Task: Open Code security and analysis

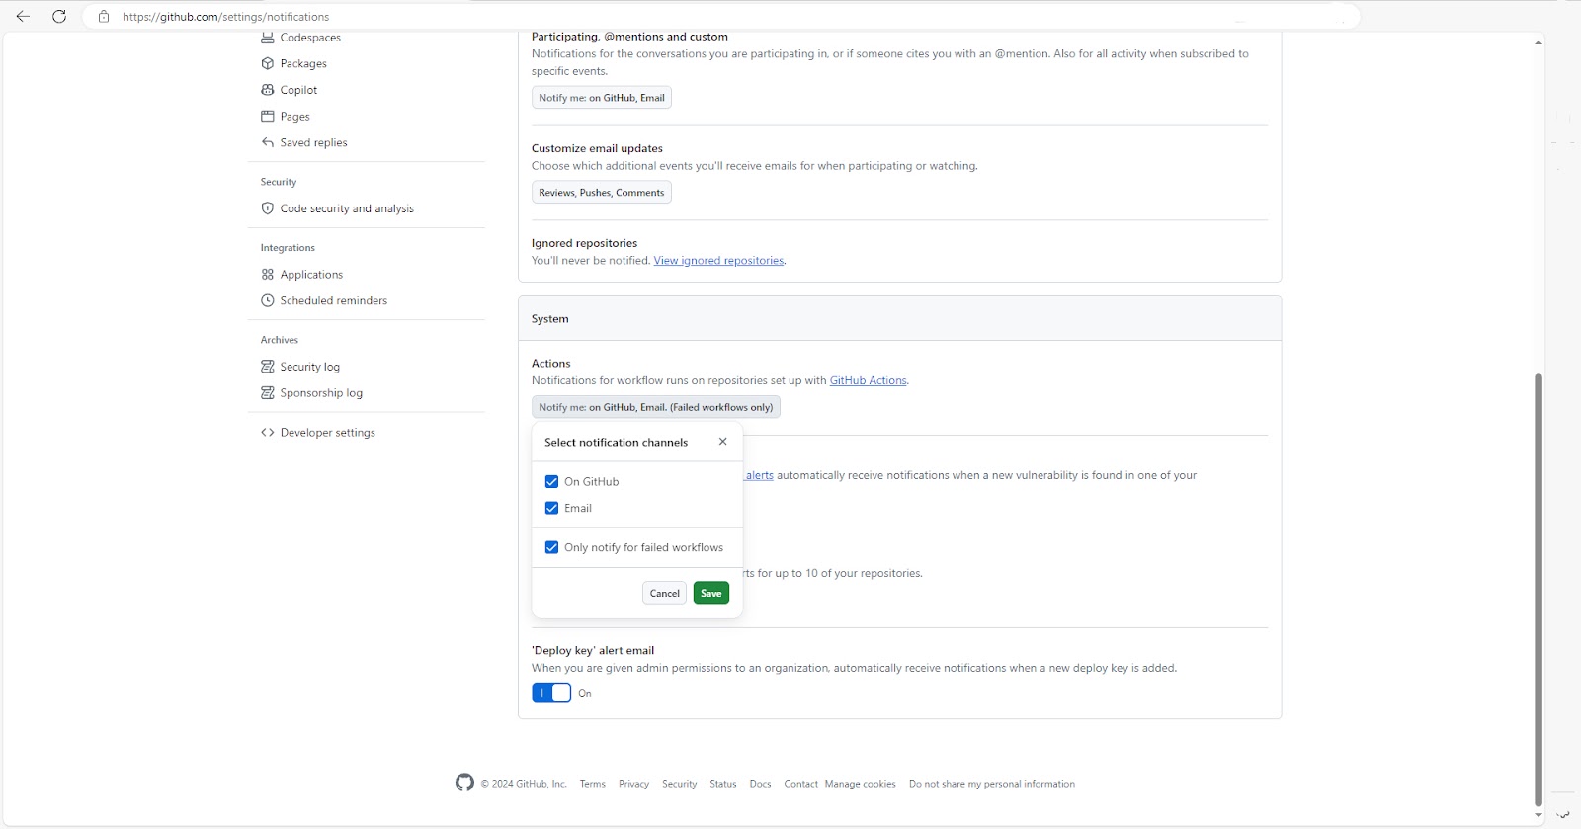Action: 347,208
